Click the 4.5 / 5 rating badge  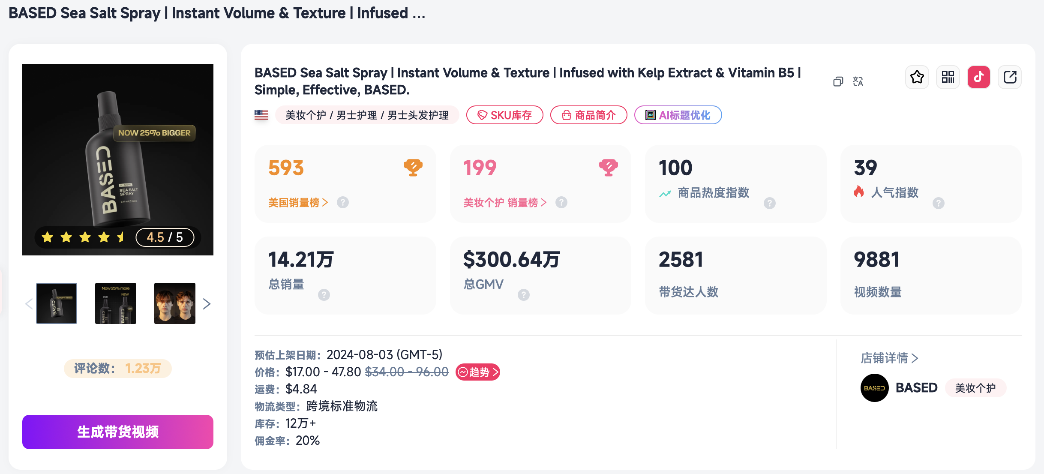point(165,237)
